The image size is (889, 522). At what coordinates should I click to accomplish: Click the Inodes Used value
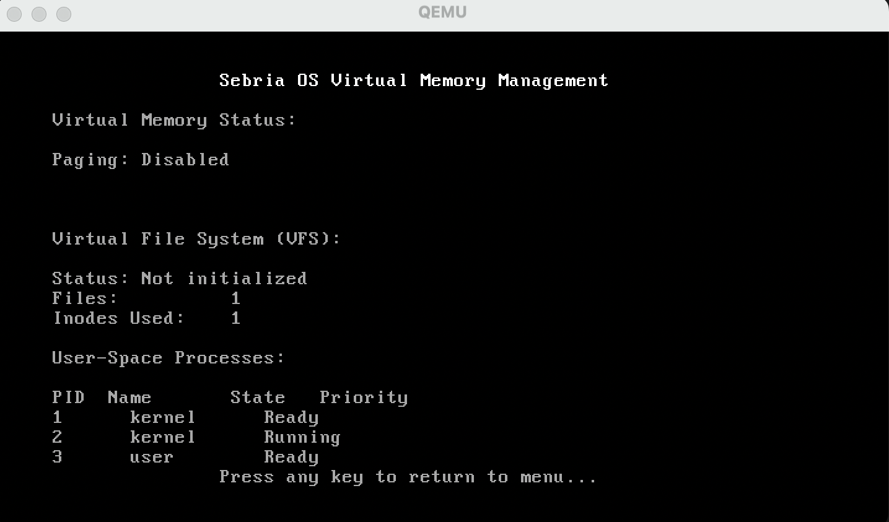(x=236, y=318)
